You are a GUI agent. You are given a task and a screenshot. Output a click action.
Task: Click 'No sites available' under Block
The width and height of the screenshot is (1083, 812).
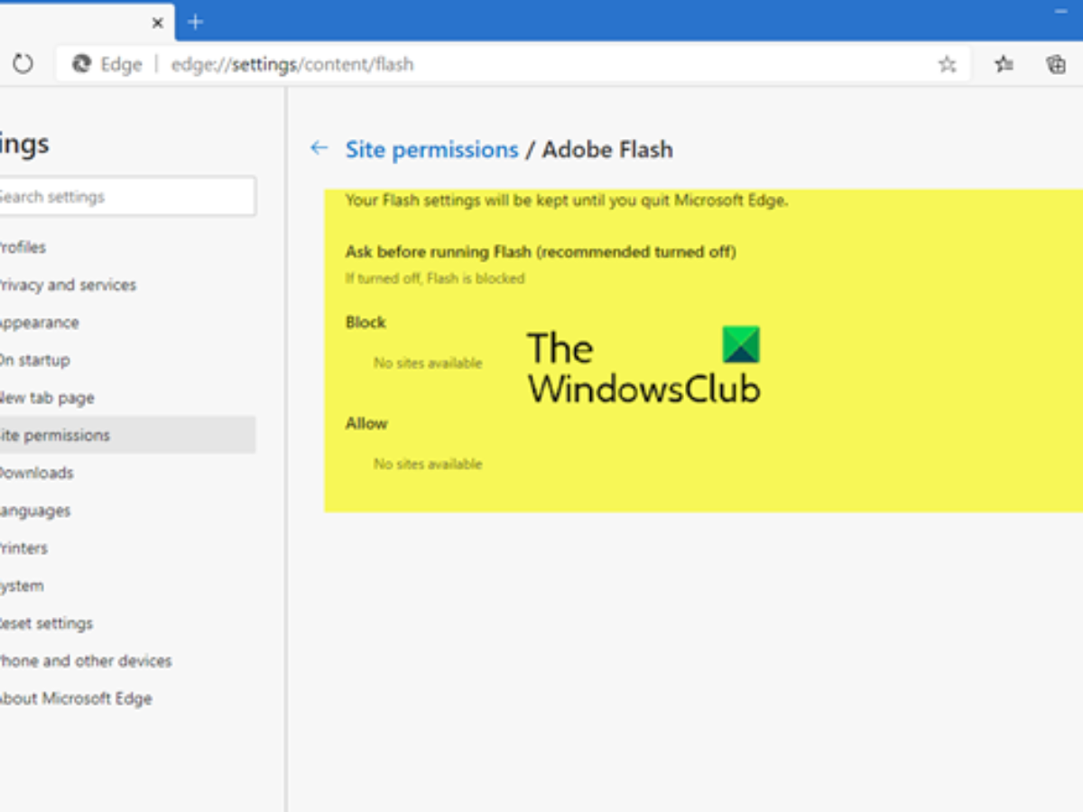click(x=428, y=364)
